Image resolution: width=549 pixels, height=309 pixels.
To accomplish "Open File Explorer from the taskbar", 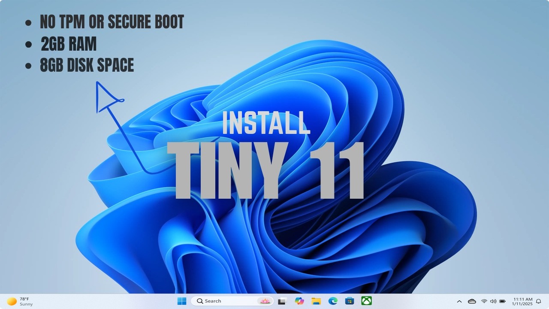I will (316, 301).
